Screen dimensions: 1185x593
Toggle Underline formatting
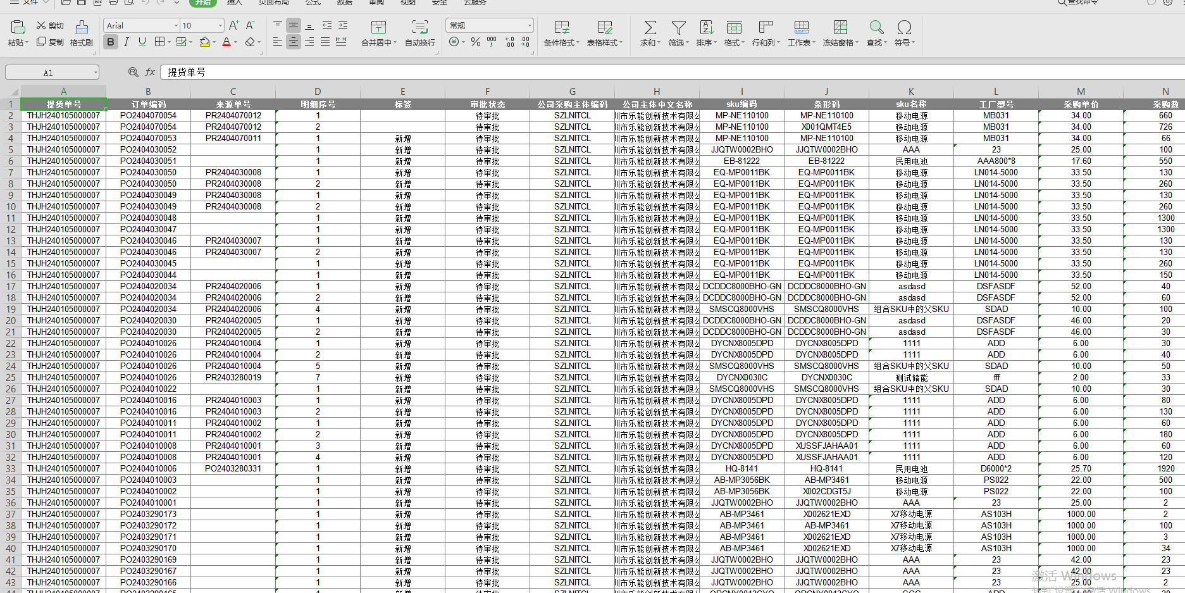pos(142,42)
